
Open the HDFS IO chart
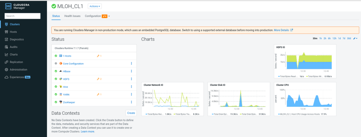(305, 62)
